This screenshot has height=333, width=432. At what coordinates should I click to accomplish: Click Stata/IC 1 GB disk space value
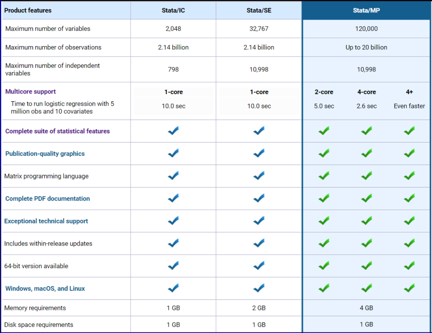173,325
